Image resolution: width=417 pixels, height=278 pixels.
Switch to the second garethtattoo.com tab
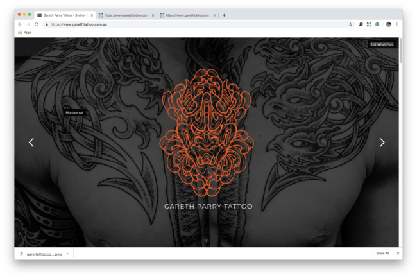pos(126,15)
